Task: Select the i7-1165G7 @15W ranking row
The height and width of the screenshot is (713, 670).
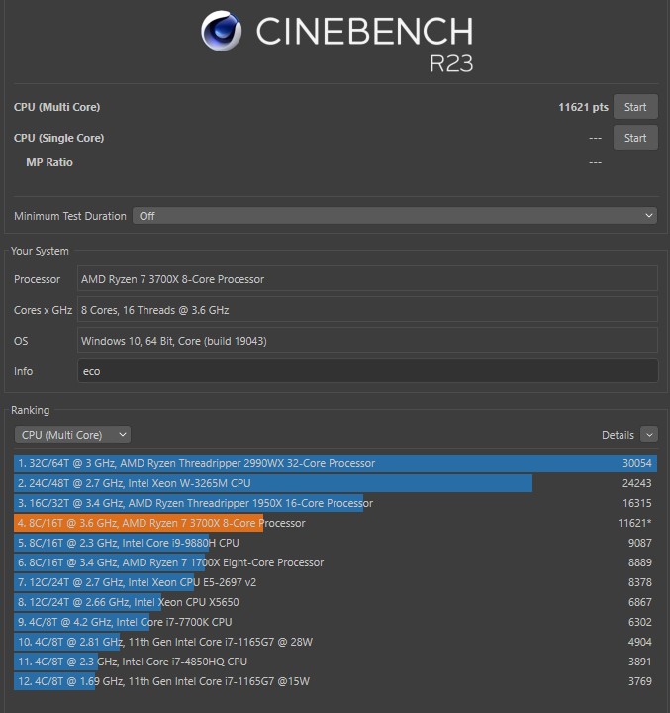Action: tap(335, 681)
